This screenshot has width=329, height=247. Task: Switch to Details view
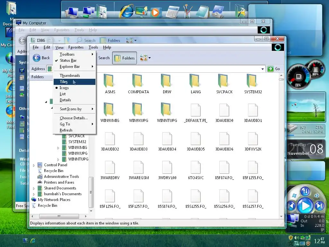click(75, 100)
